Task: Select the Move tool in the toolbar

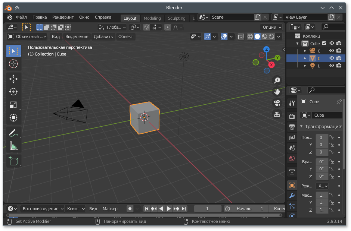Action: pos(14,79)
